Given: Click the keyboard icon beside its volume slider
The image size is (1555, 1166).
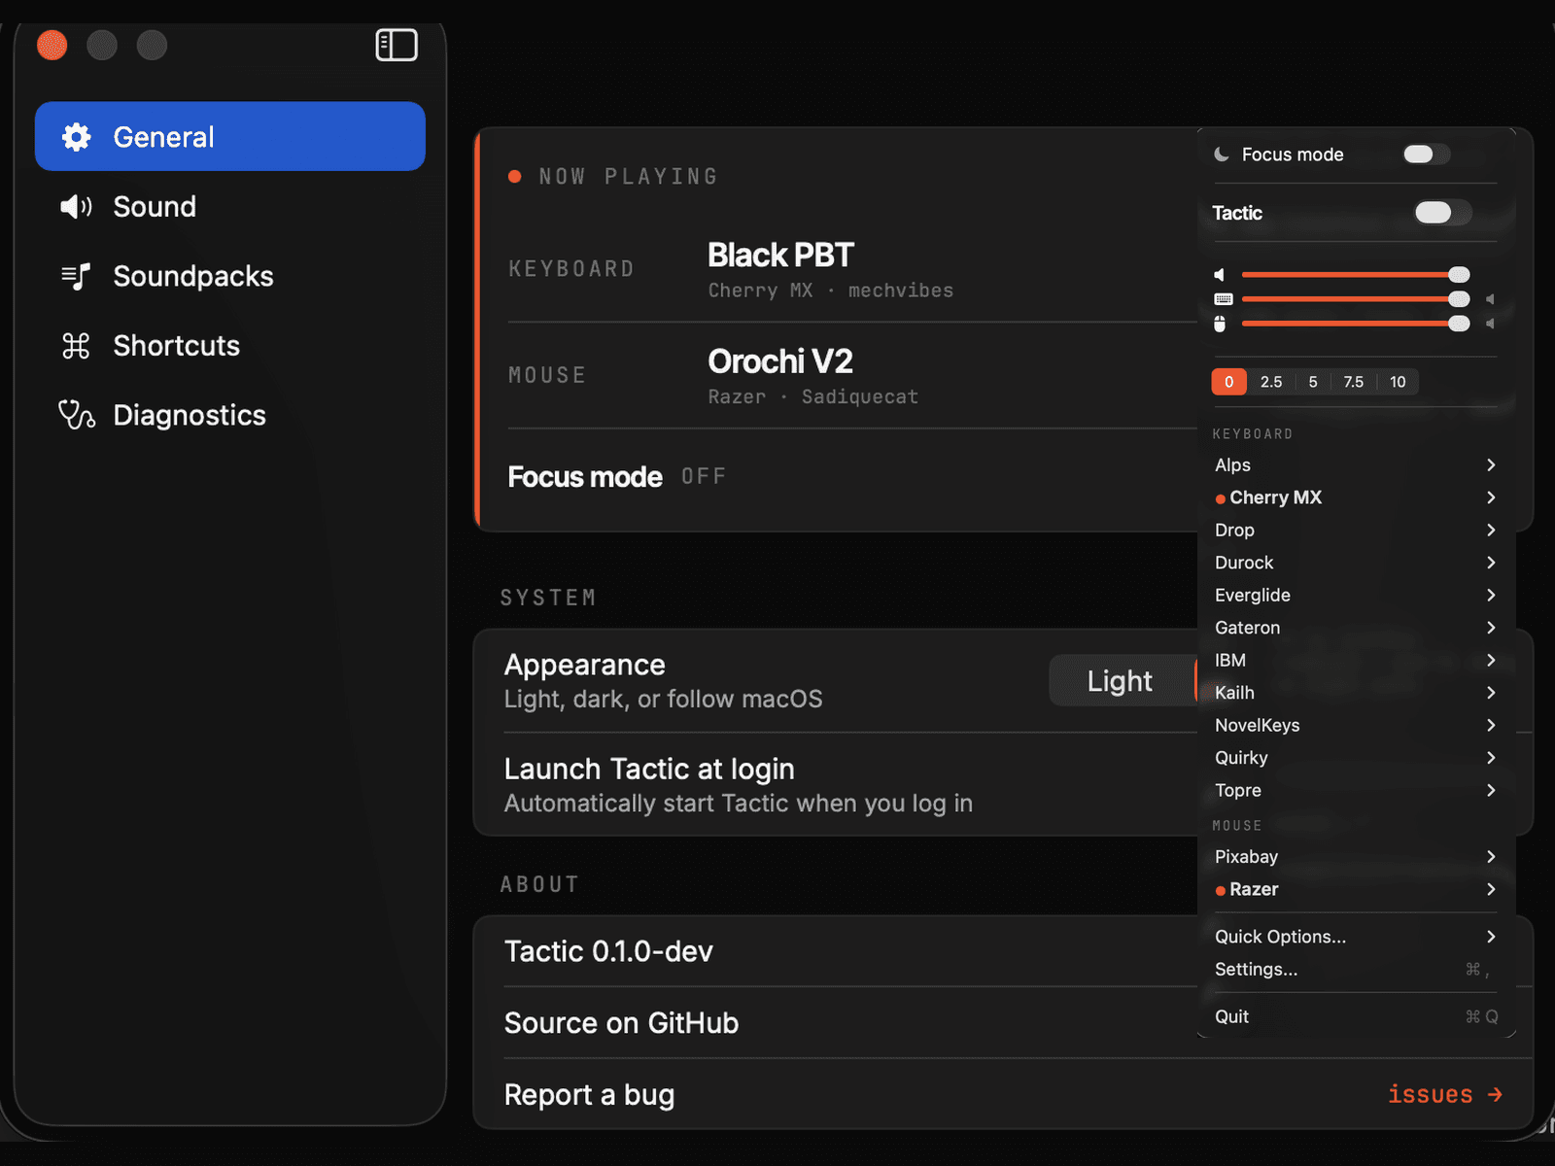Looking at the screenshot, I should (x=1224, y=299).
